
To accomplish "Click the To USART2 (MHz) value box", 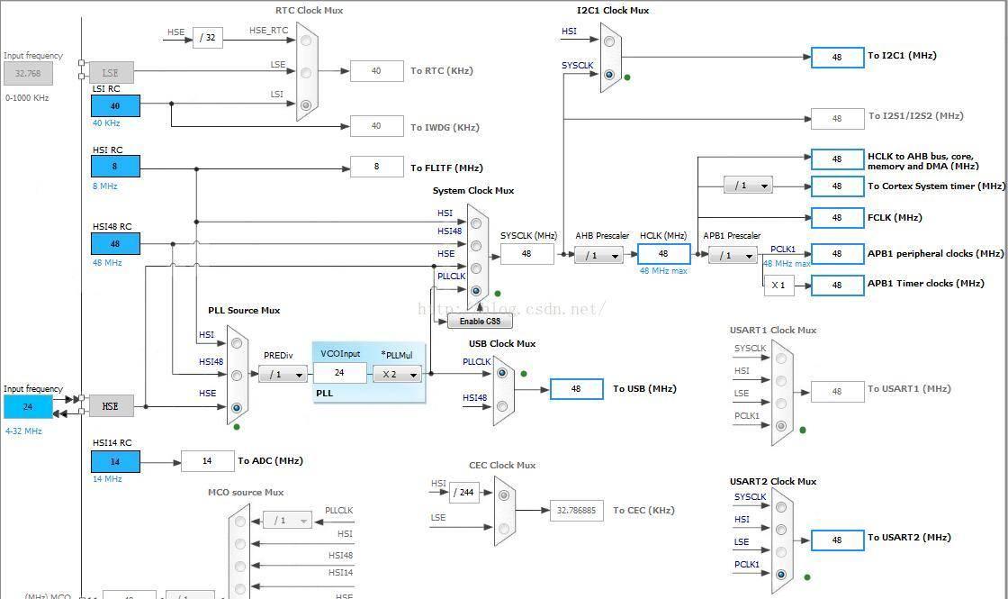I will 837,540.
